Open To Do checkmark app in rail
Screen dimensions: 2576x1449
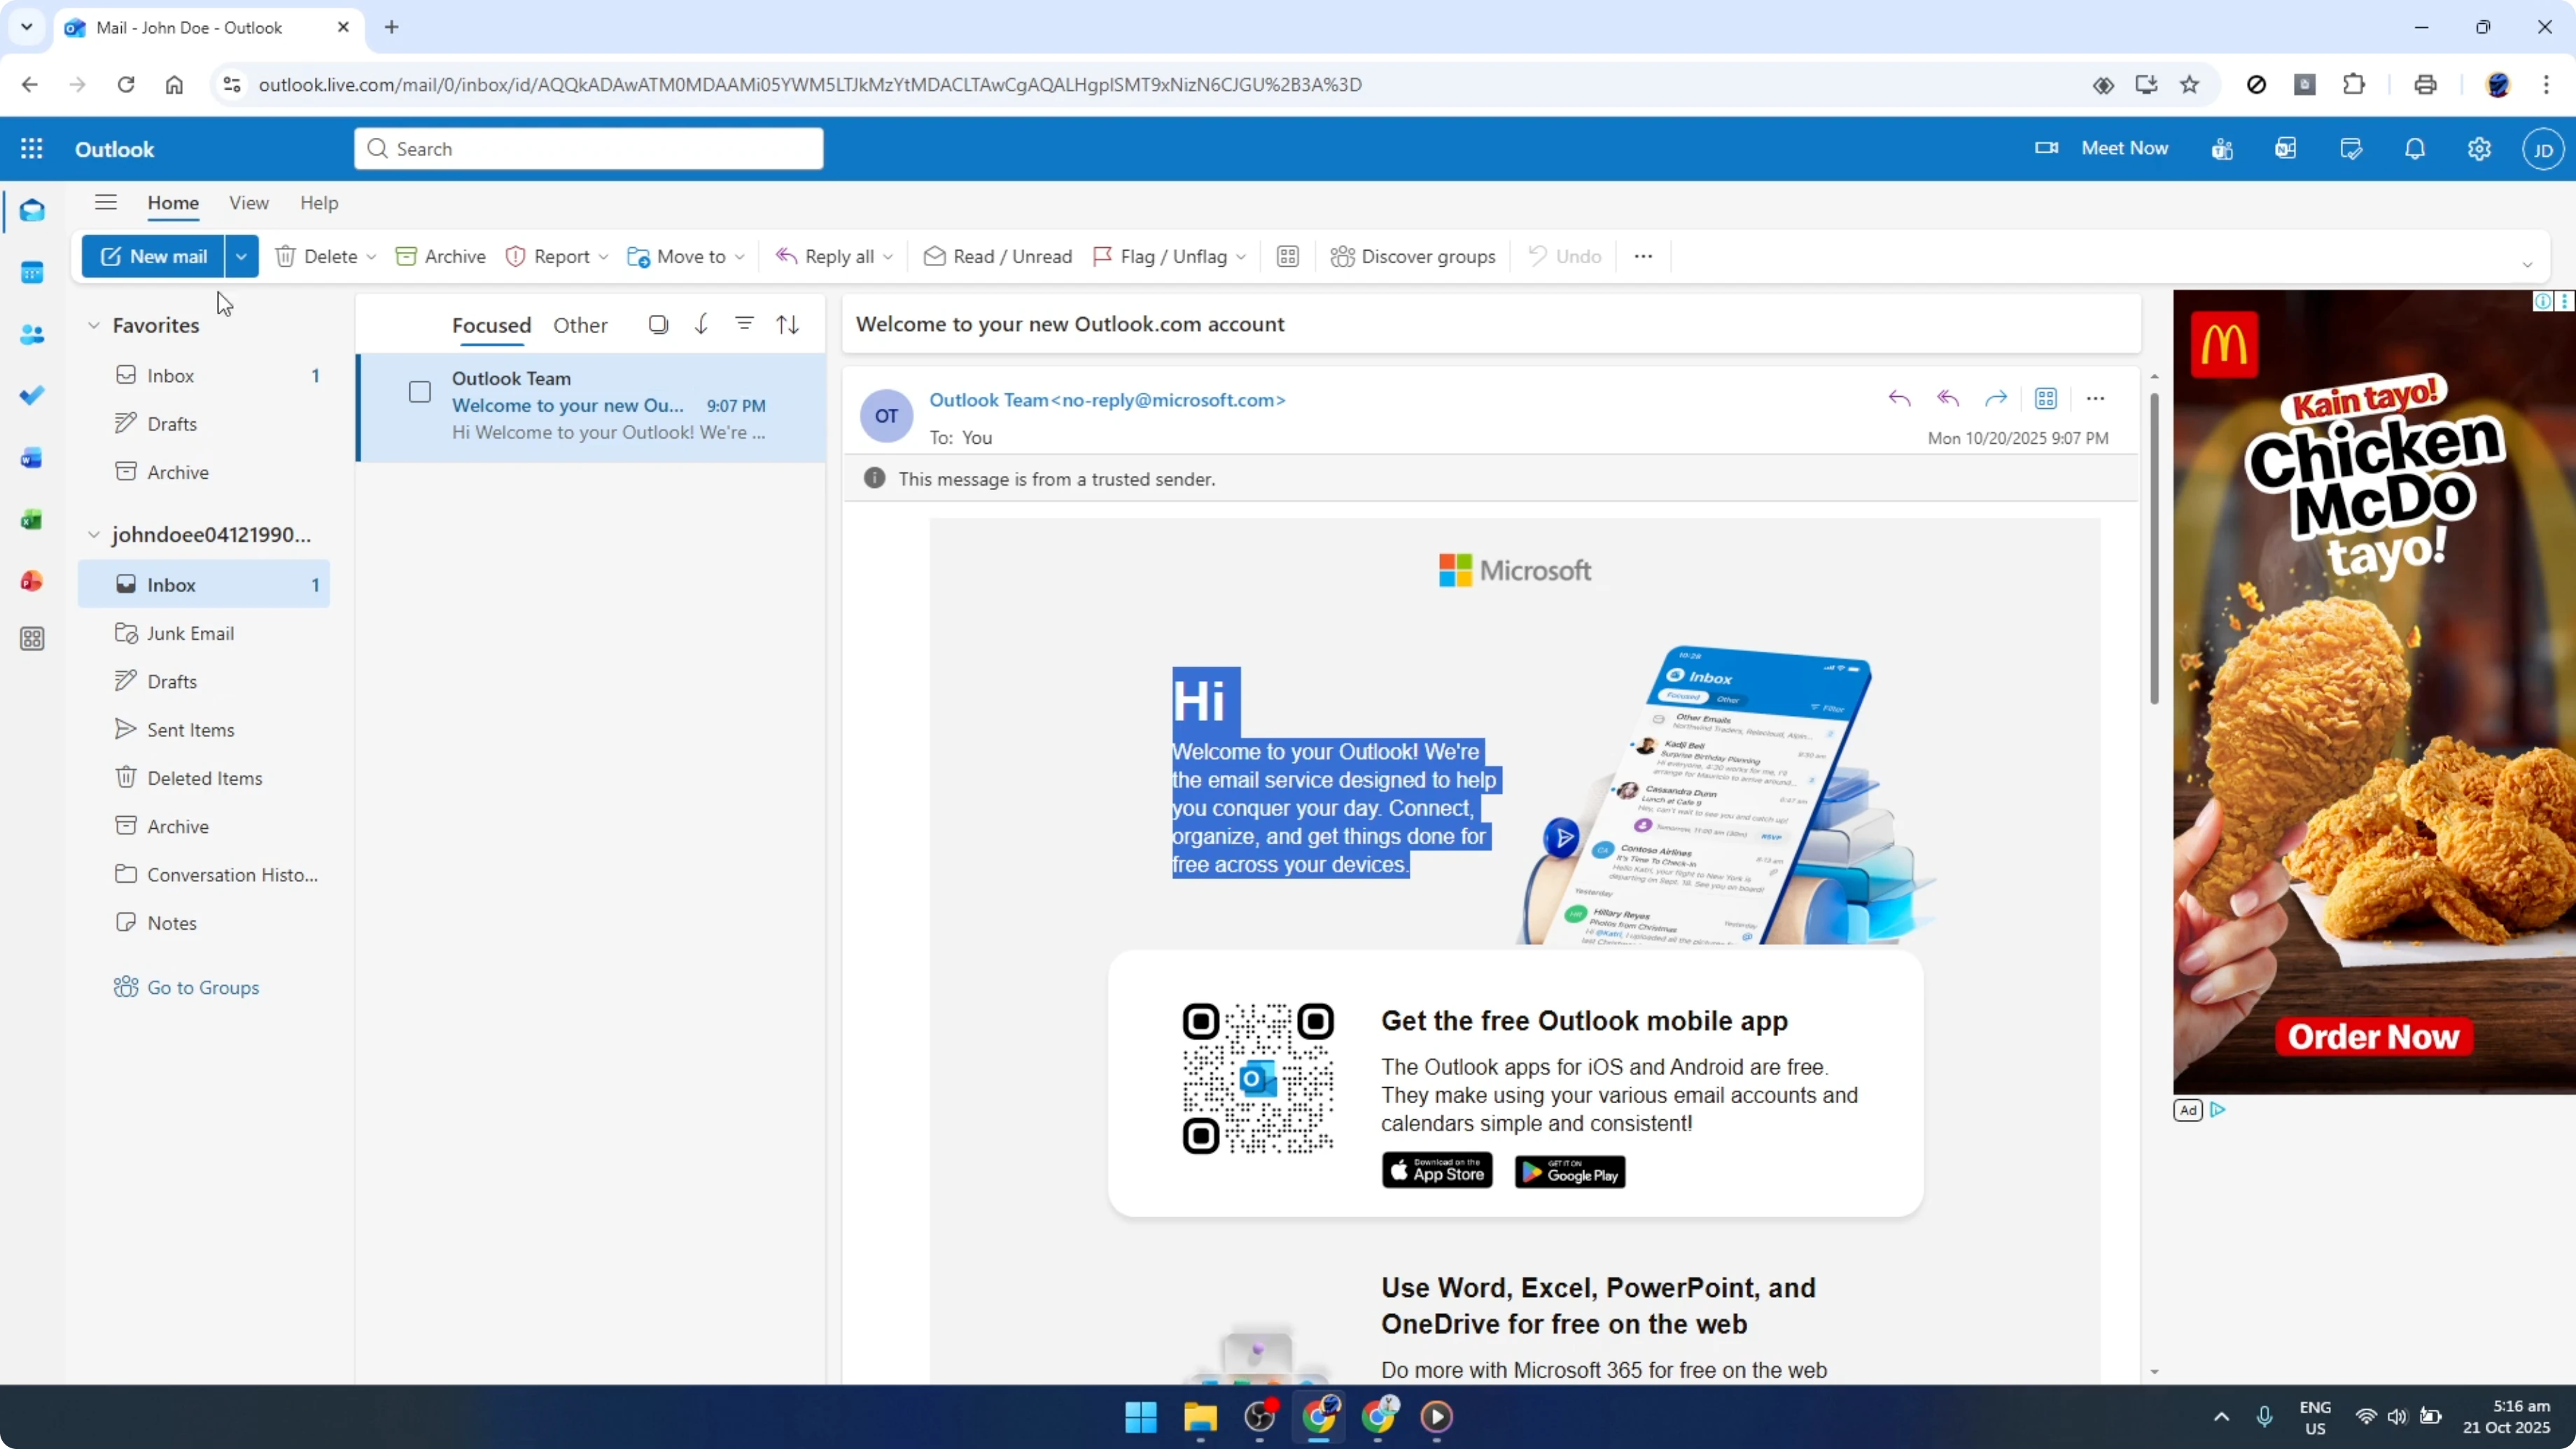tap(32, 396)
